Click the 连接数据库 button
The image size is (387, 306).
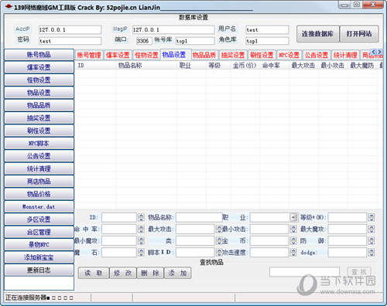317,34
